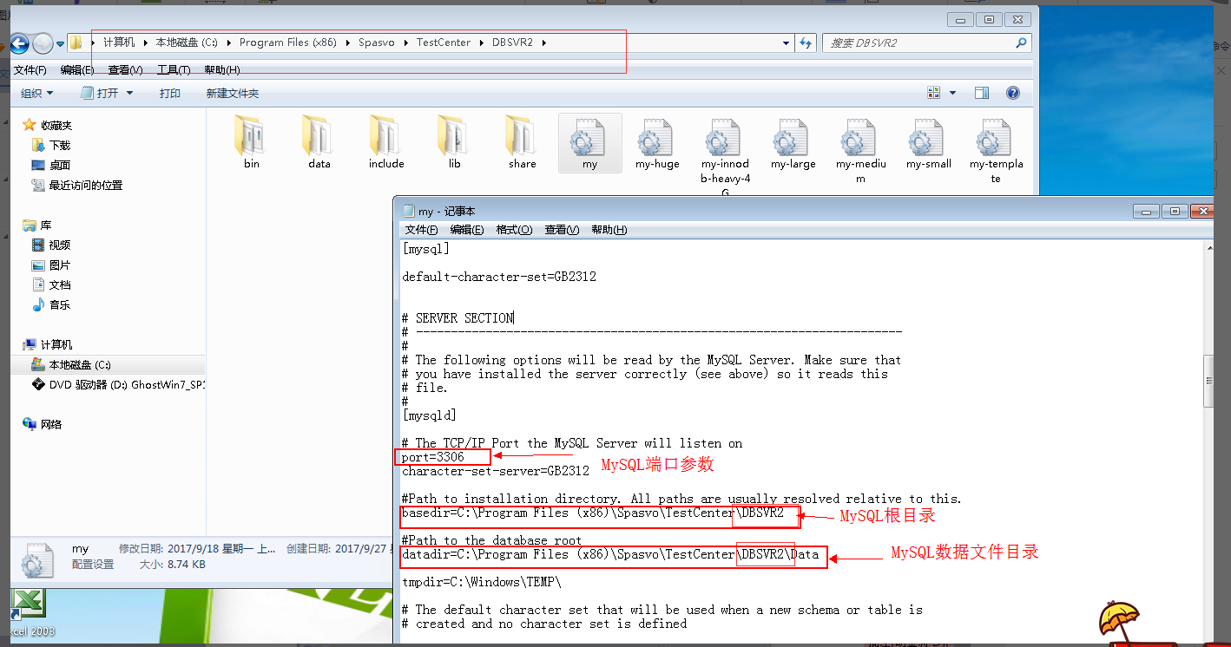Click the 搜索 DBSVR2 search box
Viewport: 1231px width, 647px height.
pos(920,42)
